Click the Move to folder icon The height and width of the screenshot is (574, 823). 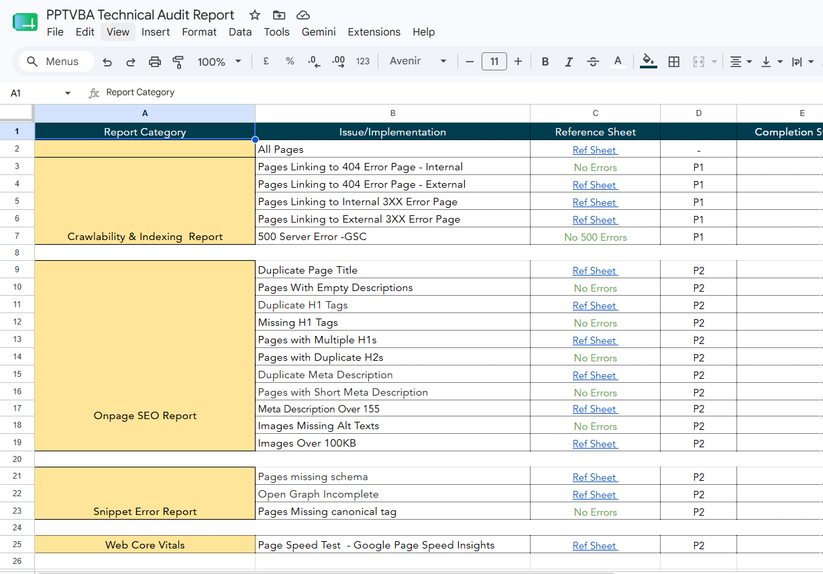pyautogui.click(x=279, y=15)
